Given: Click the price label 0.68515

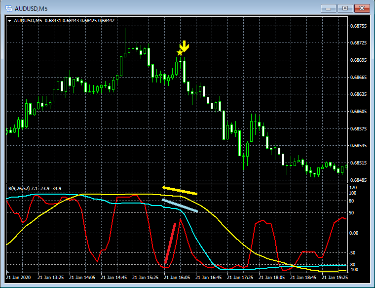Looking at the screenshot, I should click(x=358, y=163).
